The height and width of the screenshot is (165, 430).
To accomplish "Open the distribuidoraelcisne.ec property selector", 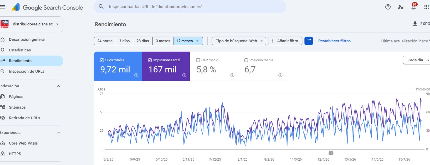I will tap(32, 24).
